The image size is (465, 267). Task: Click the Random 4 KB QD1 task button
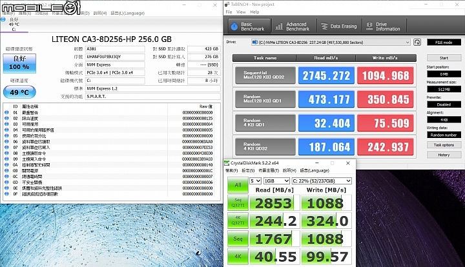pyautogui.click(x=265, y=123)
